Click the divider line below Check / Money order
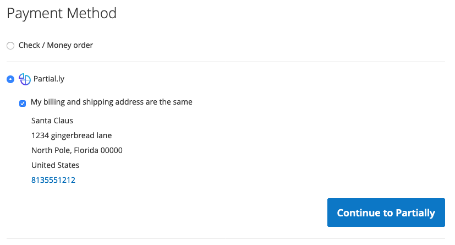The width and height of the screenshot is (455, 245). pyautogui.click(x=226, y=62)
